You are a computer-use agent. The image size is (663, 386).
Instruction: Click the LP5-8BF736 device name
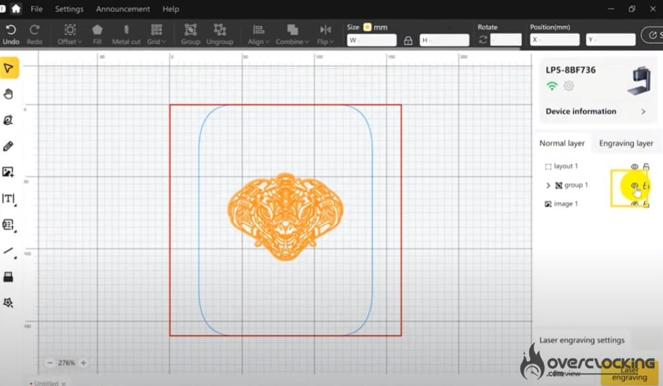[570, 70]
